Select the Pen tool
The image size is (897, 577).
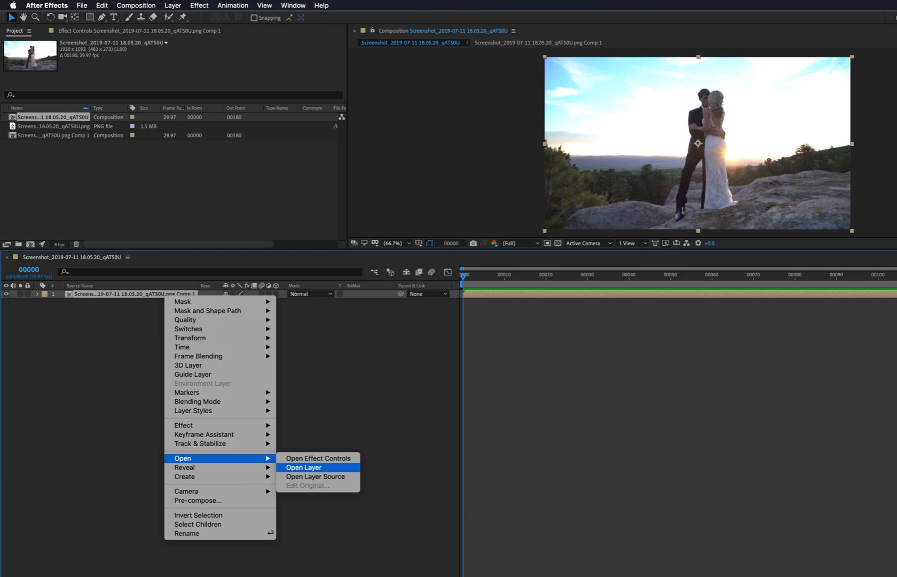(101, 18)
